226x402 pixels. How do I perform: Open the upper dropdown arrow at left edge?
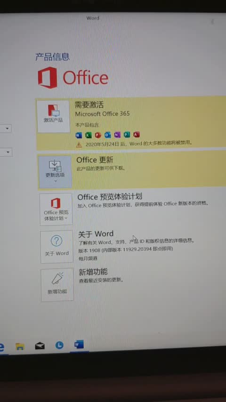pos(7,128)
